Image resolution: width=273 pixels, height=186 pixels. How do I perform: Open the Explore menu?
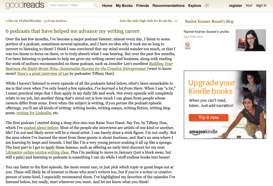[x=194, y=6]
